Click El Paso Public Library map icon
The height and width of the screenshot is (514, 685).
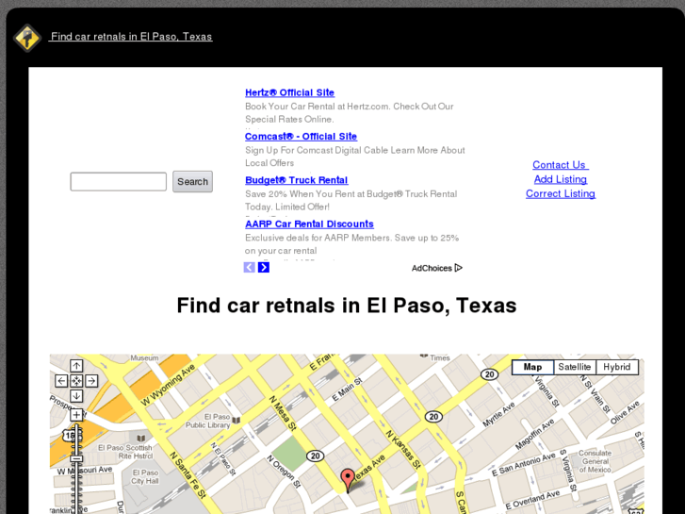[236, 421]
